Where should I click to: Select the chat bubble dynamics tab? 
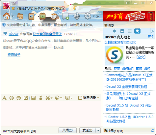pos(137,31)
